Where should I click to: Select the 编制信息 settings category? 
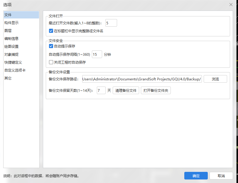pos(11,38)
